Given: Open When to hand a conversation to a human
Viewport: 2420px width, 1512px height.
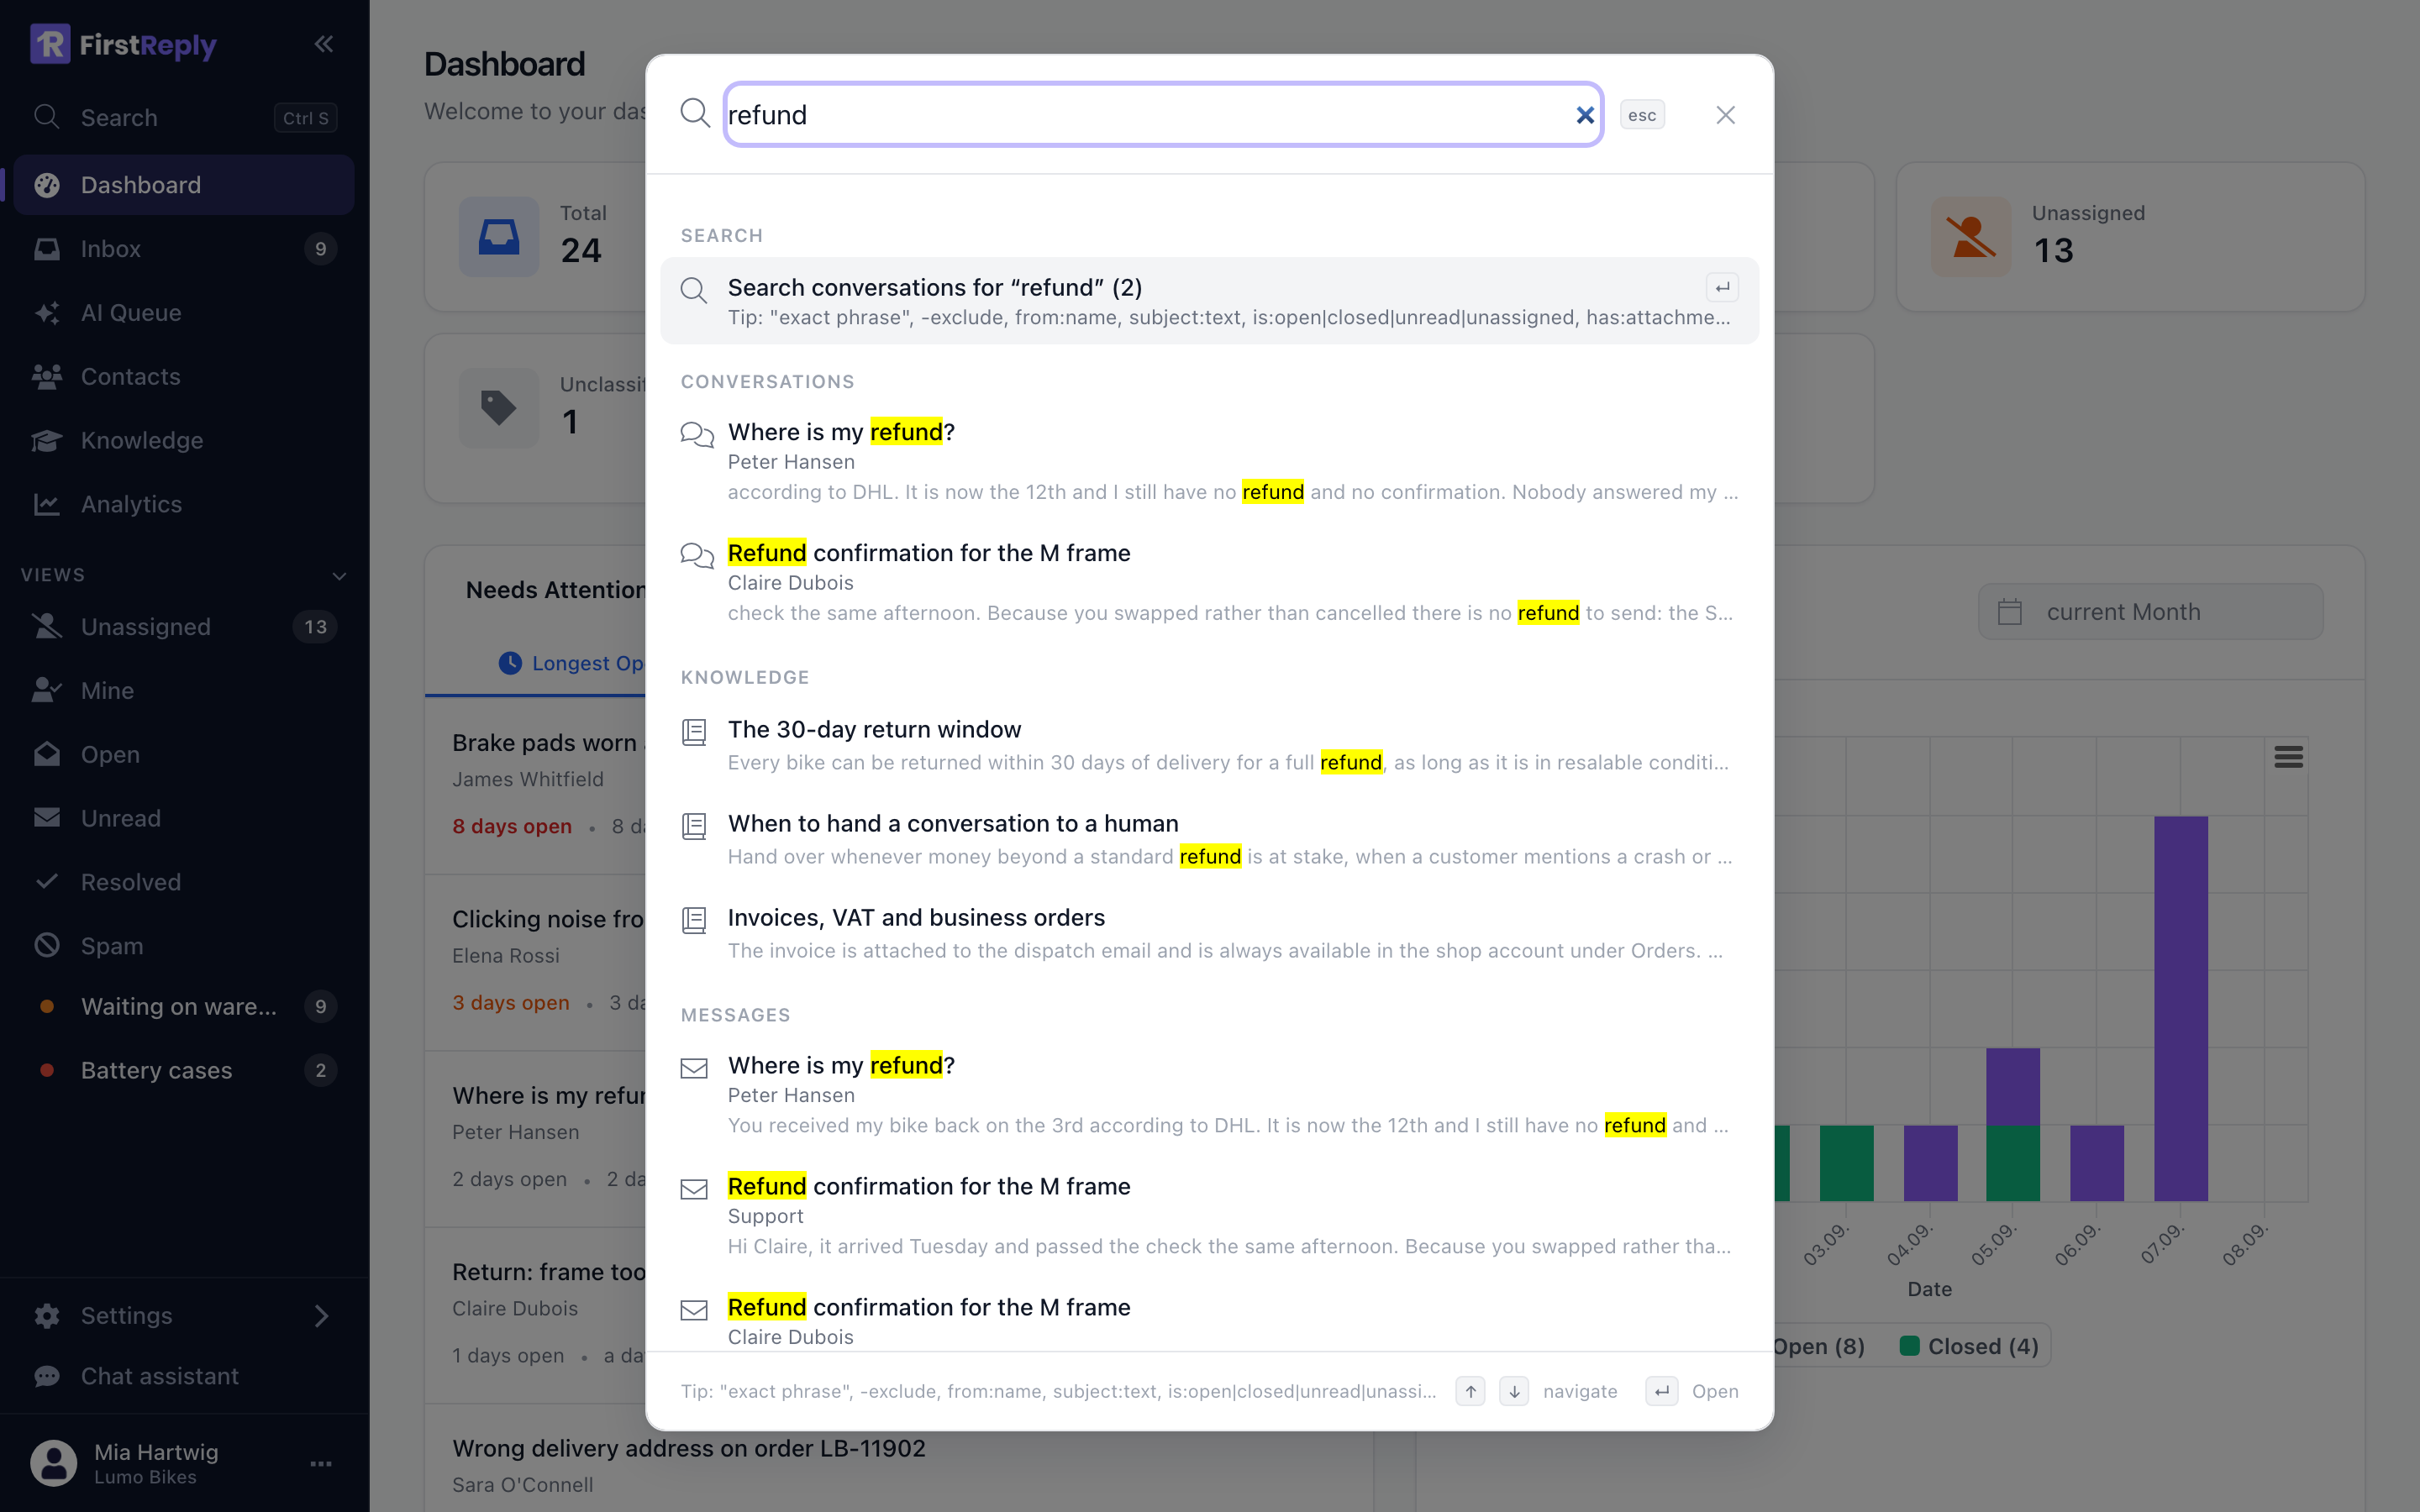Looking at the screenshot, I should (x=1209, y=839).
